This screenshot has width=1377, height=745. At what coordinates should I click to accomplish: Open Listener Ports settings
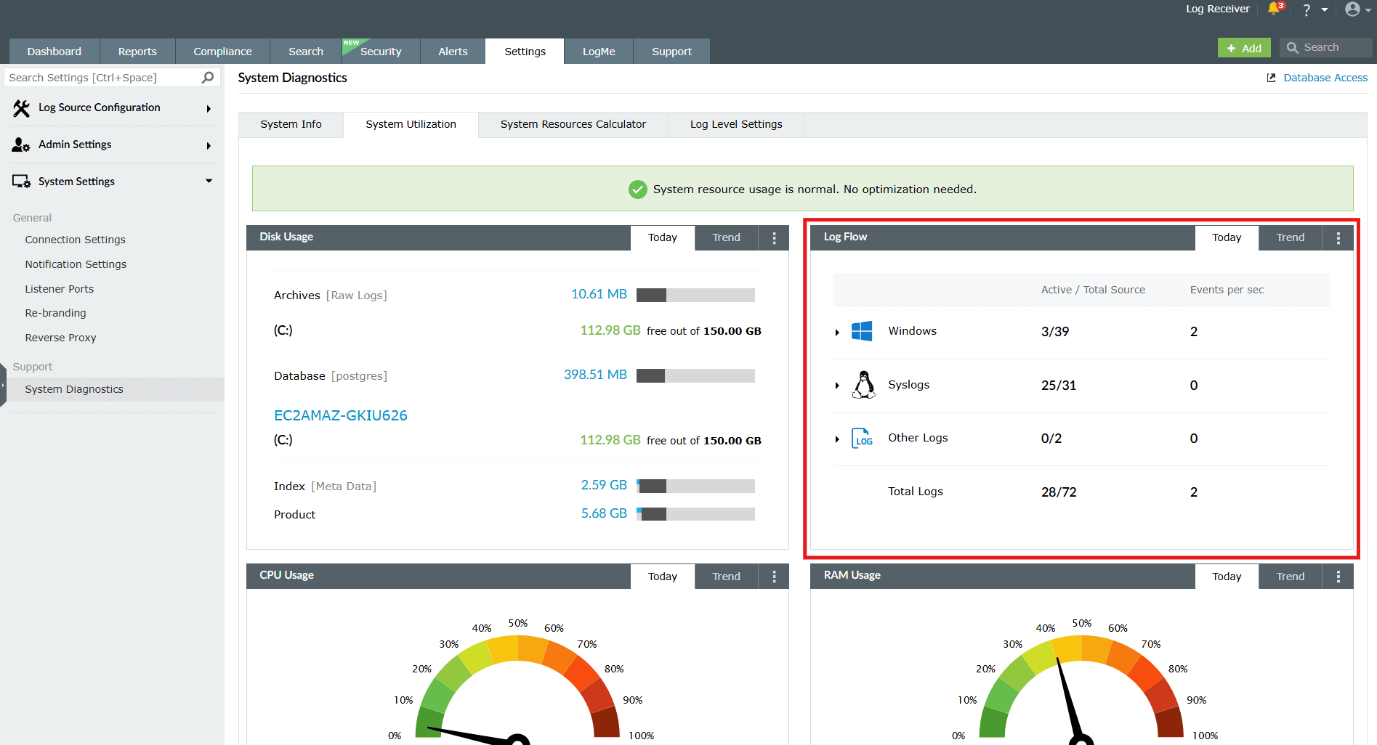(60, 289)
